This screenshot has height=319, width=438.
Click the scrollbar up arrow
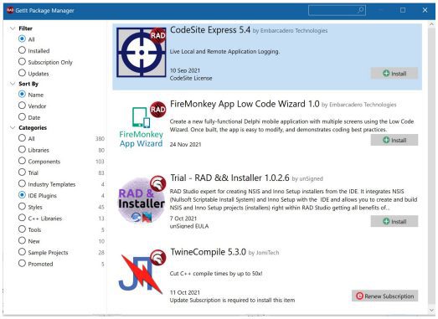pos(431,24)
